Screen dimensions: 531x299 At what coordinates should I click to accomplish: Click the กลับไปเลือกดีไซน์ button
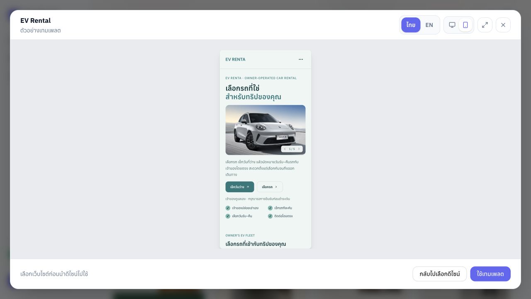coord(440,274)
